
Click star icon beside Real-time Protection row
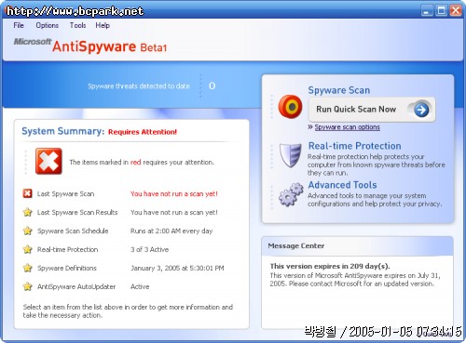[28, 249]
